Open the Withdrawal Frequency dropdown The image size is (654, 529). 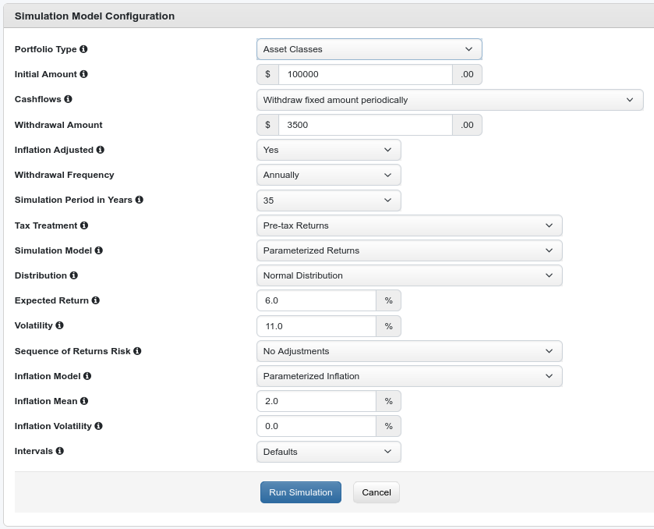[328, 175]
